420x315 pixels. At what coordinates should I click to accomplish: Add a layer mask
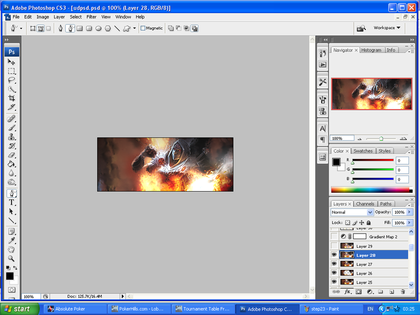[359, 292]
